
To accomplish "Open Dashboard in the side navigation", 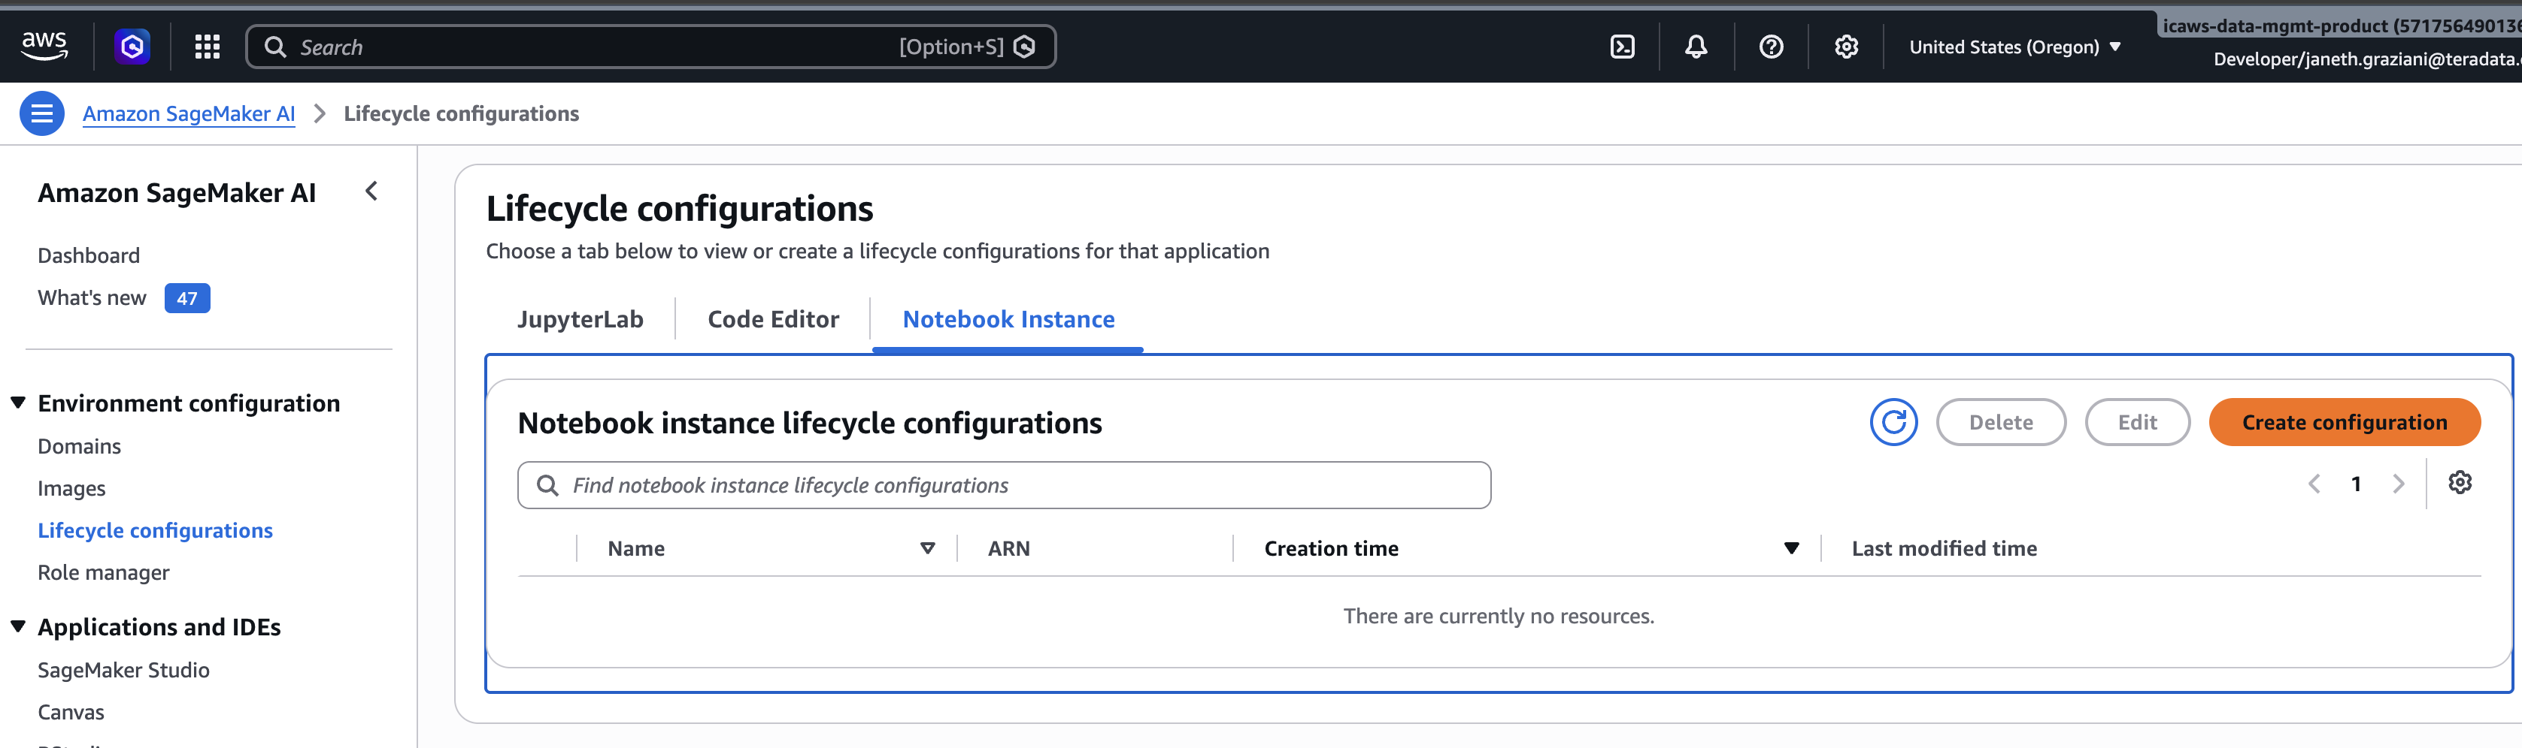I will (x=88, y=255).
